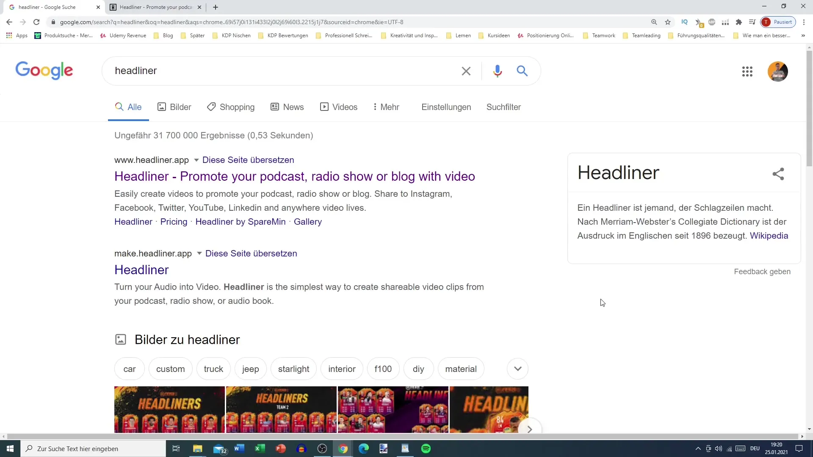The width and height of the screenshot is (813, 457).
Task: Expand dropdown next to www.headliner.app
Action: 196,160
